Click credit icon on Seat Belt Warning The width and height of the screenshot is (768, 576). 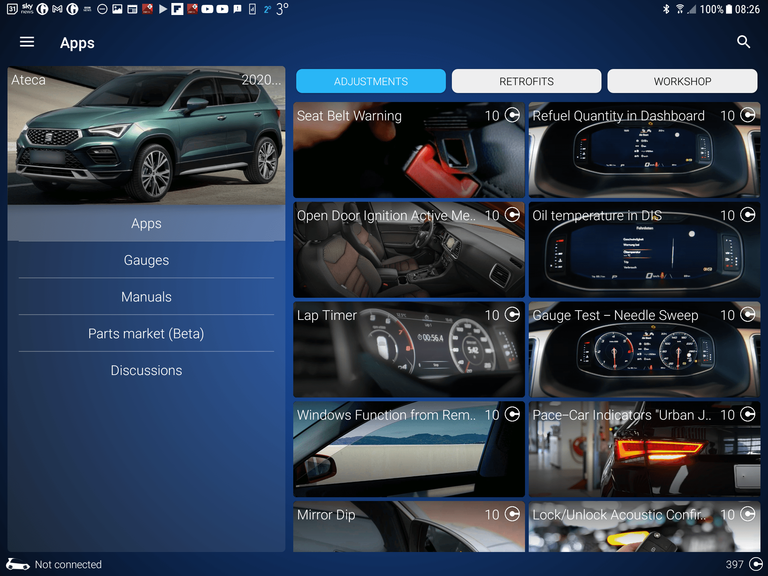pos(512,115)
